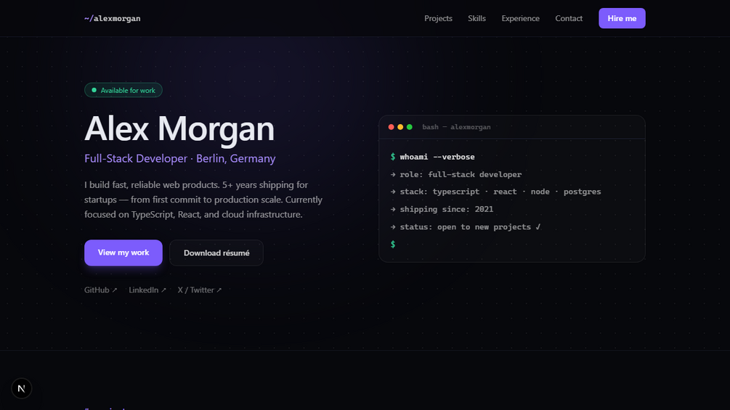The height and width of the screenshot is (410, 730).
Task: Click the green terminal window dot
Action: (410, 127)
